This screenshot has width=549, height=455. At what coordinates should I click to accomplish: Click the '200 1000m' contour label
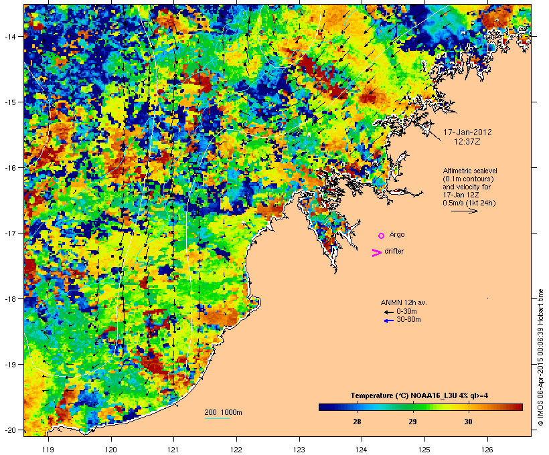click(223, 412)
